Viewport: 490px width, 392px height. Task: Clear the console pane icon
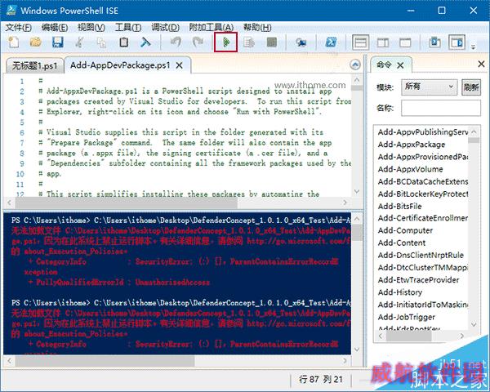point(145,42)
